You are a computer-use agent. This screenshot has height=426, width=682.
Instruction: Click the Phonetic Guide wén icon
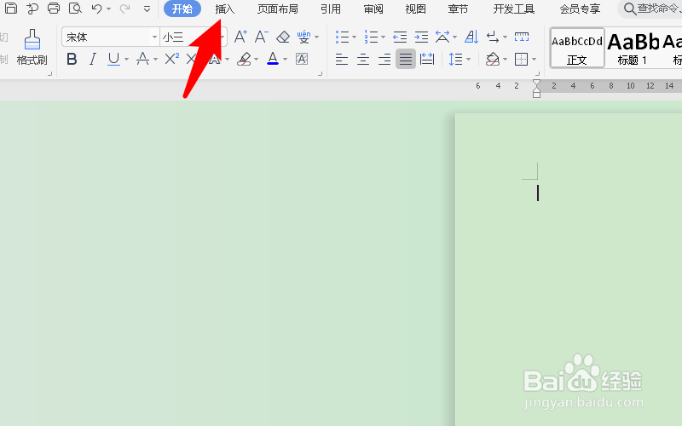click(x=303, y=37)
